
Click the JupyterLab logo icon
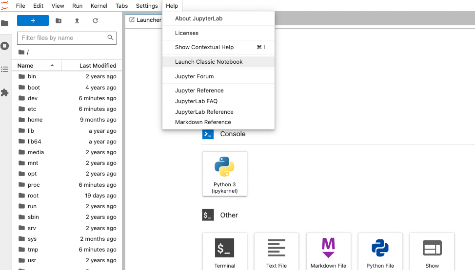pyautogui.click(x=4, y=5)
